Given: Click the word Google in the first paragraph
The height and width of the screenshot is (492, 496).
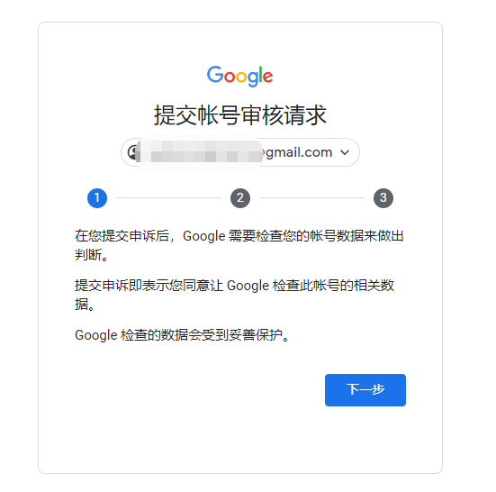Looking at the screenshot, I should click(204, 236).
